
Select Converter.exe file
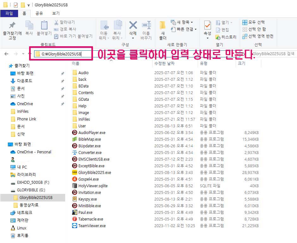[90, 152]
